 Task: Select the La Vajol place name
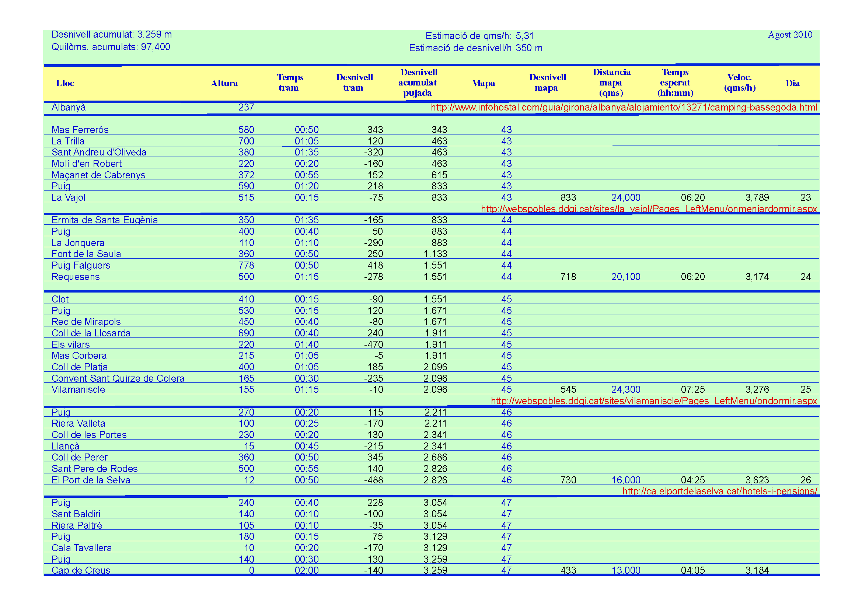click(x=68, y=197)
